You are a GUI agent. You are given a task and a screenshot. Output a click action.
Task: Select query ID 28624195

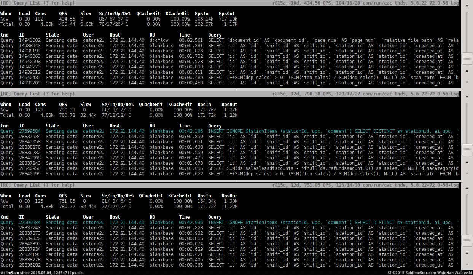pos(30,254)
